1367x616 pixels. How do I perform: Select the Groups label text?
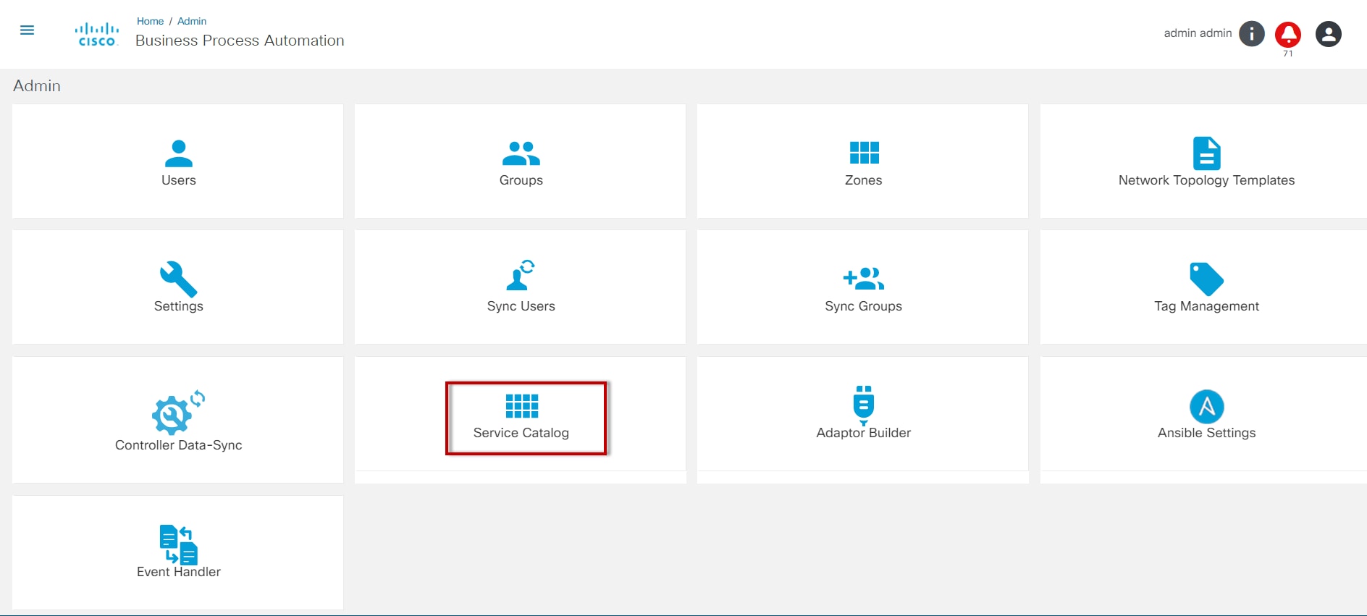(521, 180)
